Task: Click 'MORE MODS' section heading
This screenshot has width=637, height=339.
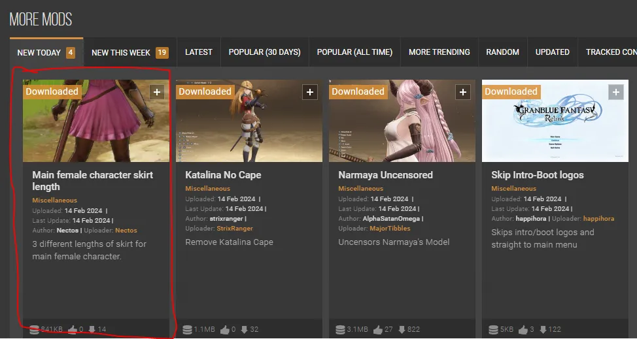Action: pyautogui.click(x=41, y=20)
